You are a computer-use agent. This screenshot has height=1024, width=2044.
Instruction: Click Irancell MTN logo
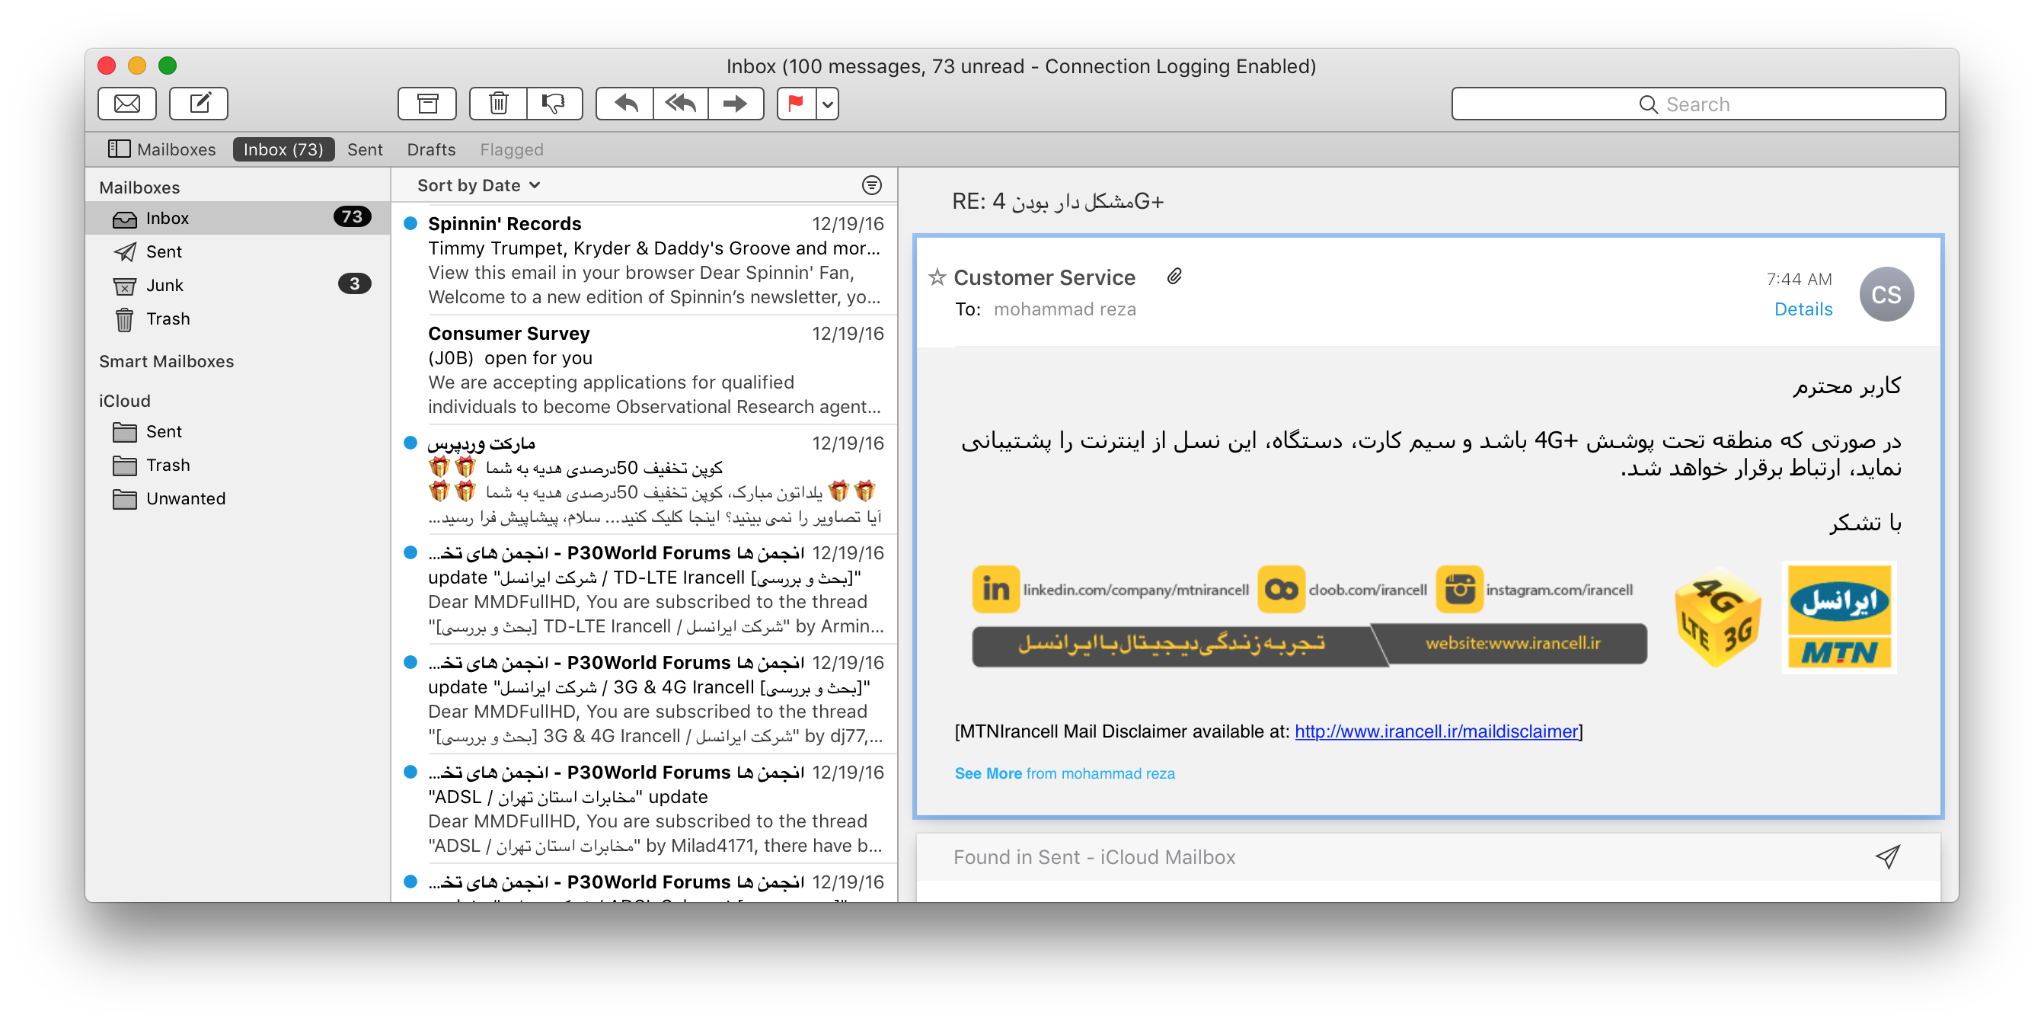[1839, 618]
